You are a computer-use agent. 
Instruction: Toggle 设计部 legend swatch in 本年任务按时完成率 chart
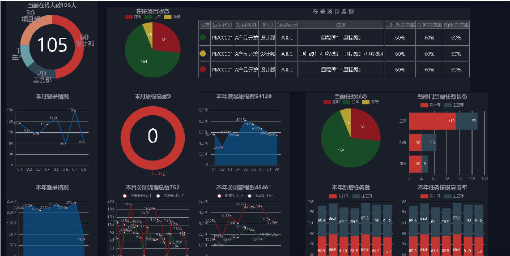(424, 196)
